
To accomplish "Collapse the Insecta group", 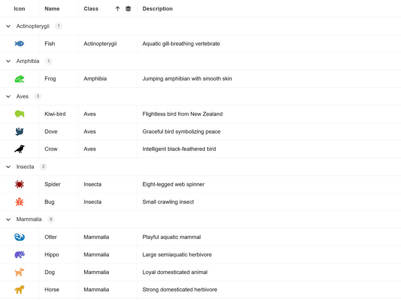I will pos(8,166).
